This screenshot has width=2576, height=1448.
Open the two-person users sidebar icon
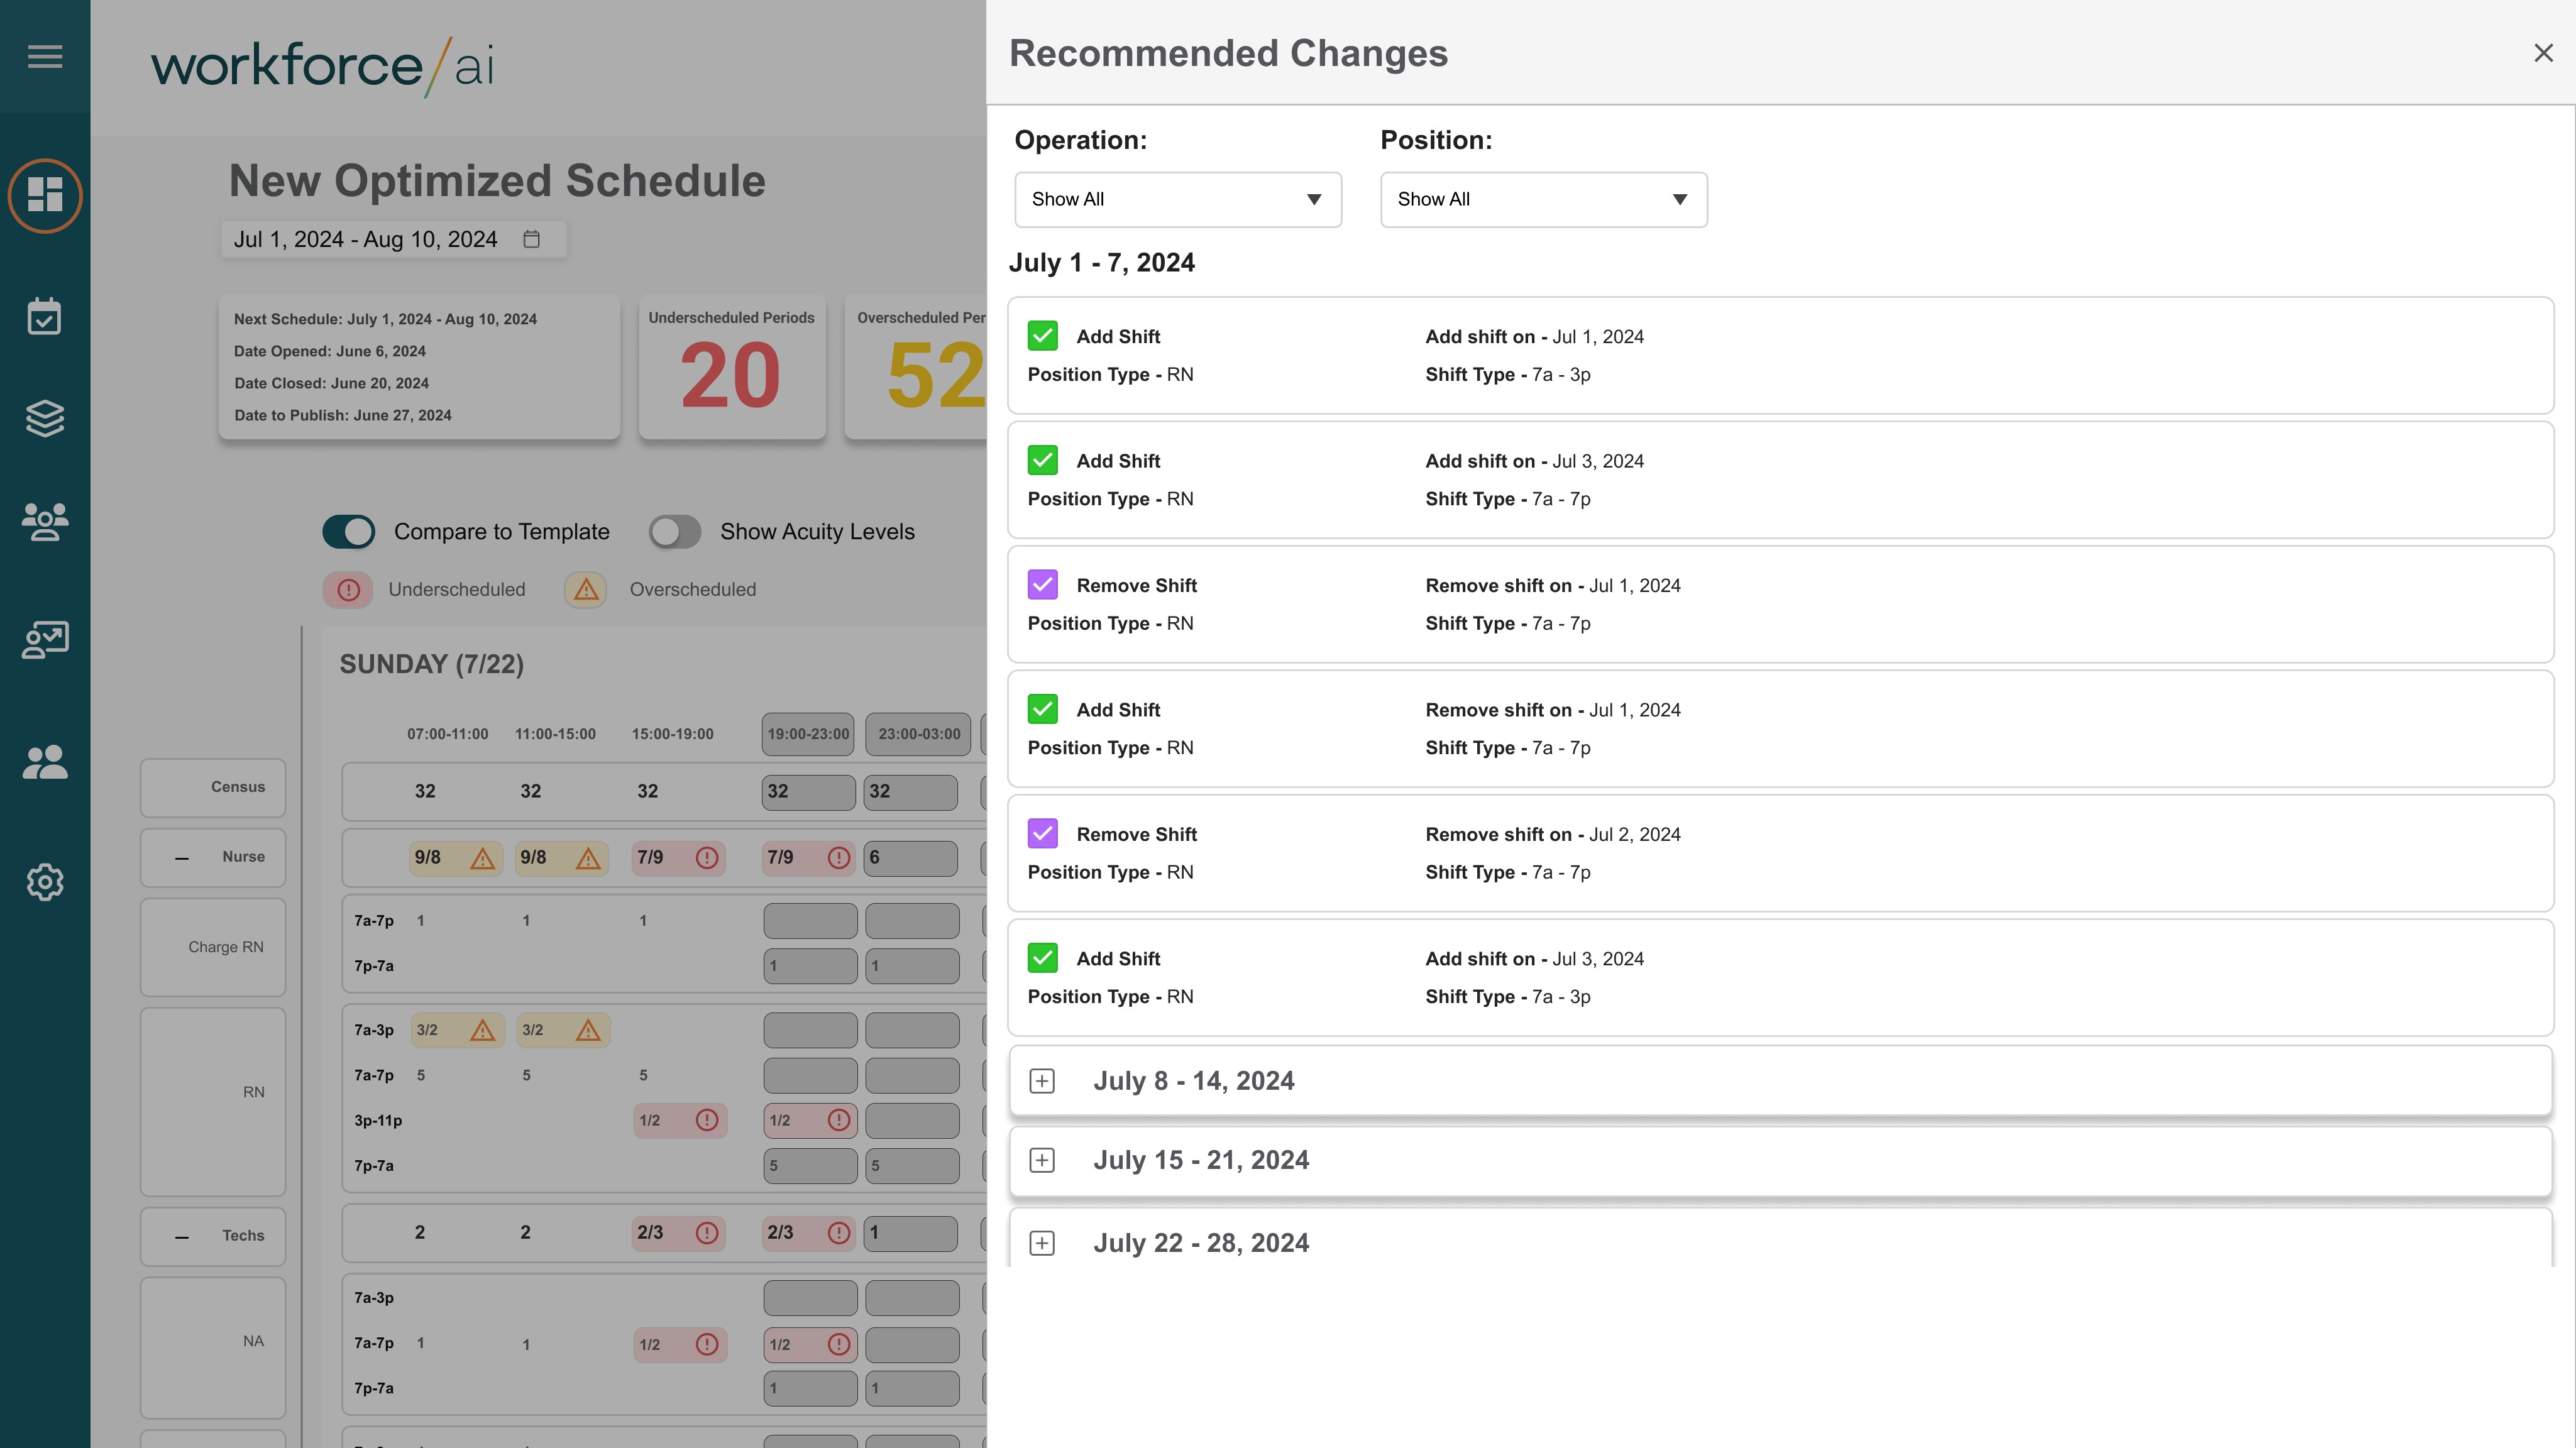(x=45, y=763)
